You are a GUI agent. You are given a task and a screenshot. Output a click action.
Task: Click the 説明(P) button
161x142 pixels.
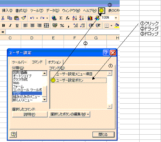click(x=30, y=114)
